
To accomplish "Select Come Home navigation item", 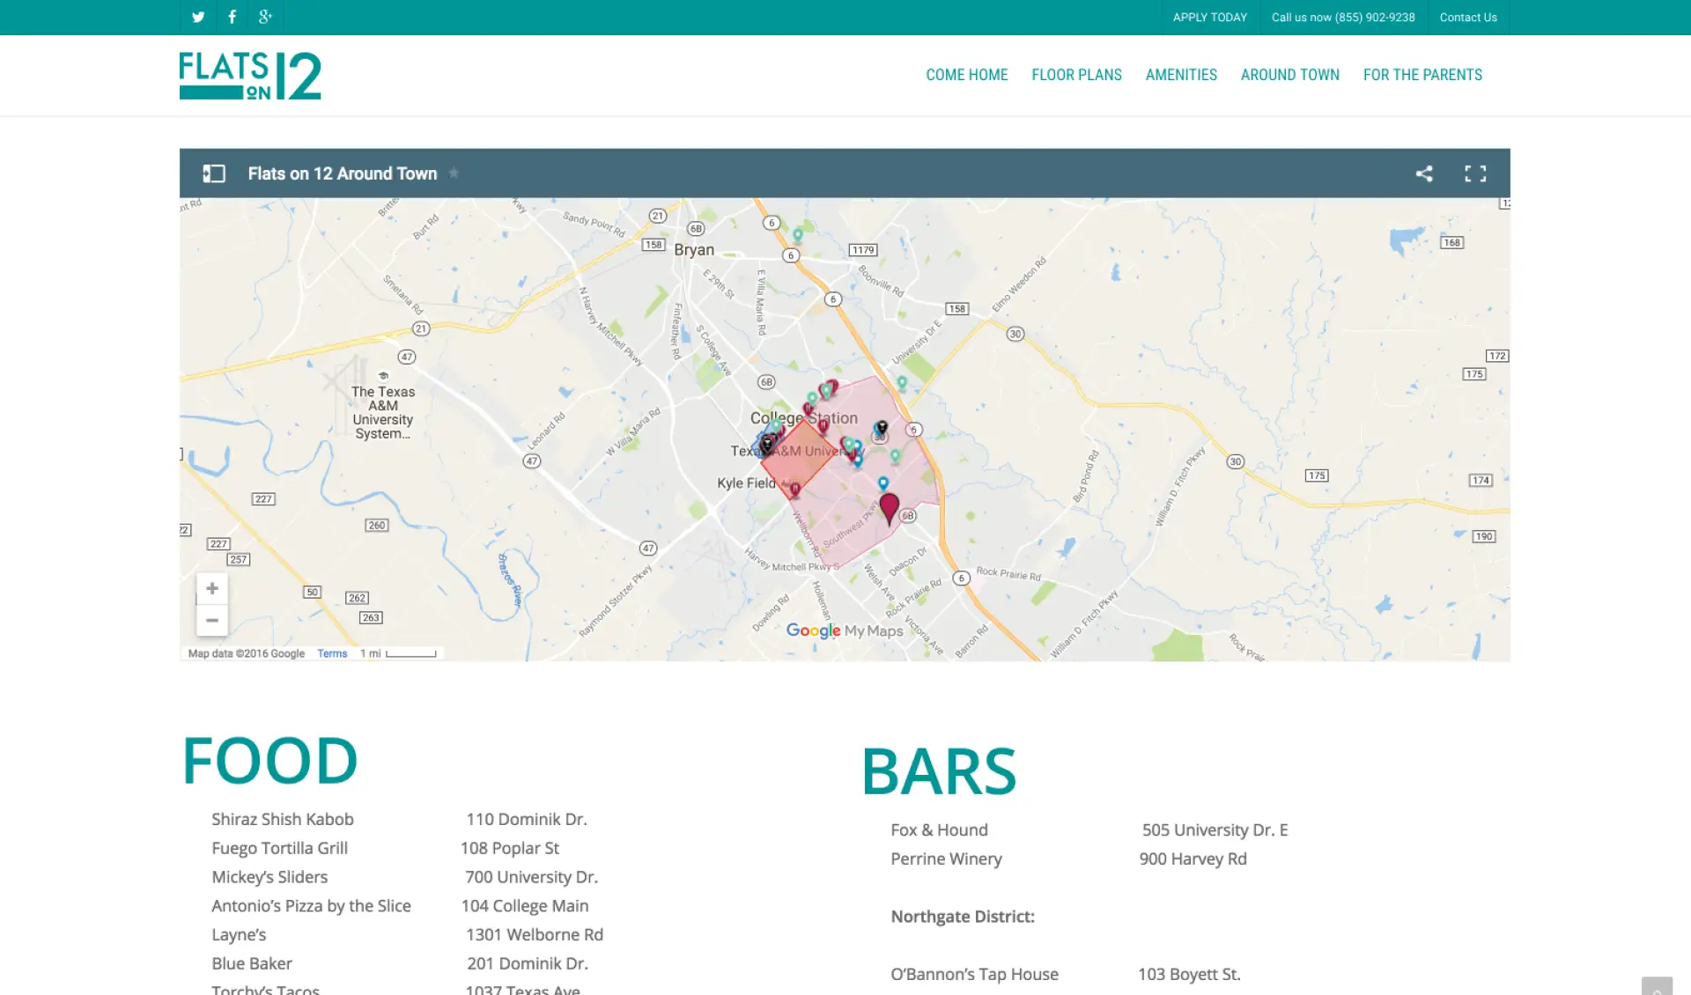I will click(966, 75).
